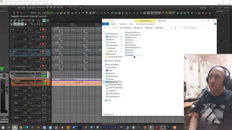Open Photoshop from the taskbar
The image size is (232, 130).
(x=169, y=127)
